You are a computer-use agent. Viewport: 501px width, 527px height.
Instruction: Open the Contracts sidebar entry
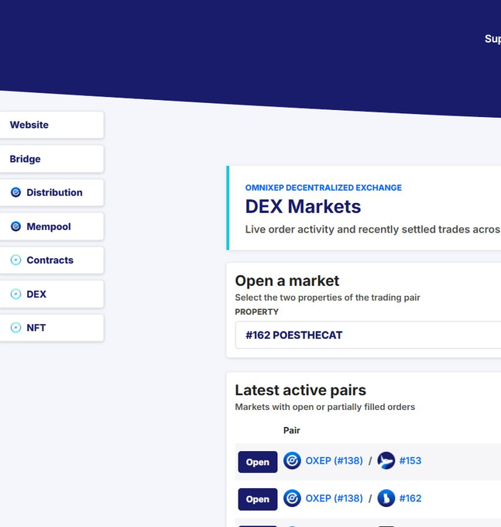coord(51,260)
